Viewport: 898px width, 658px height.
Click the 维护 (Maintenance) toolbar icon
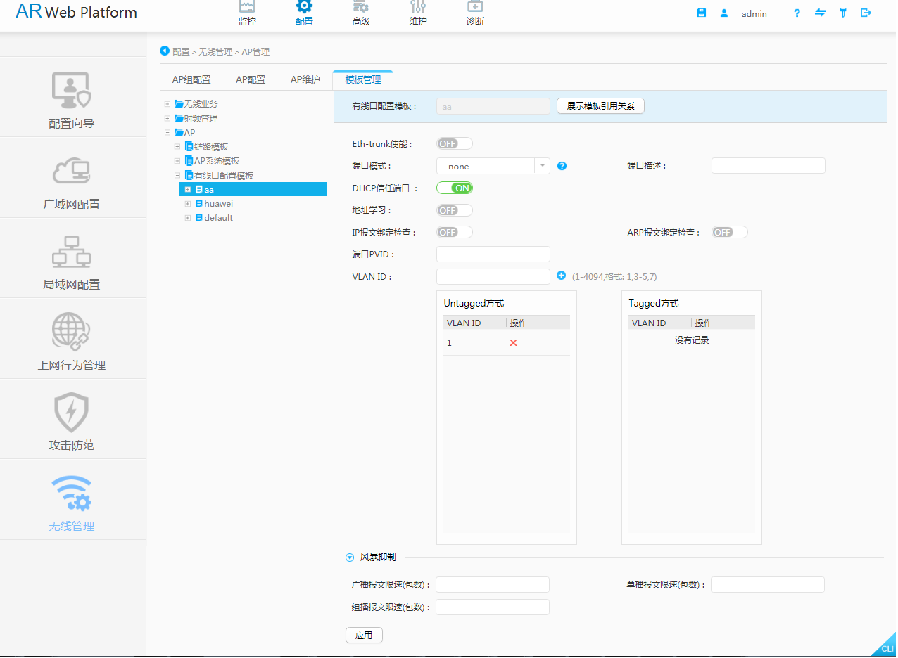click(417, 13)
